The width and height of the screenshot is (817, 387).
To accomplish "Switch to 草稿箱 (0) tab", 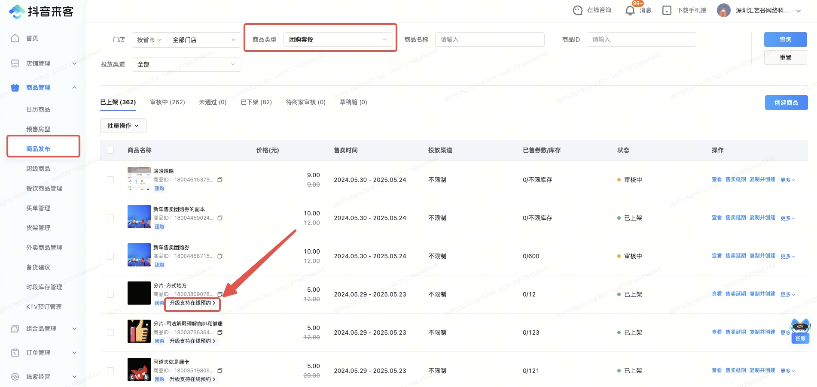I will 353,102.
